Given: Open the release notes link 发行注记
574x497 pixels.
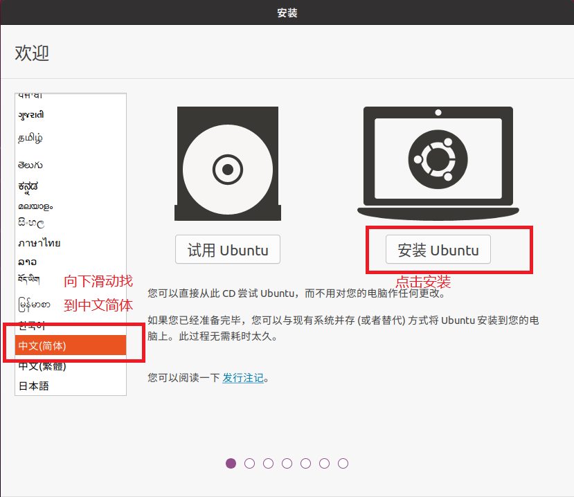Looking at the screenshot, I should point(243,378).
